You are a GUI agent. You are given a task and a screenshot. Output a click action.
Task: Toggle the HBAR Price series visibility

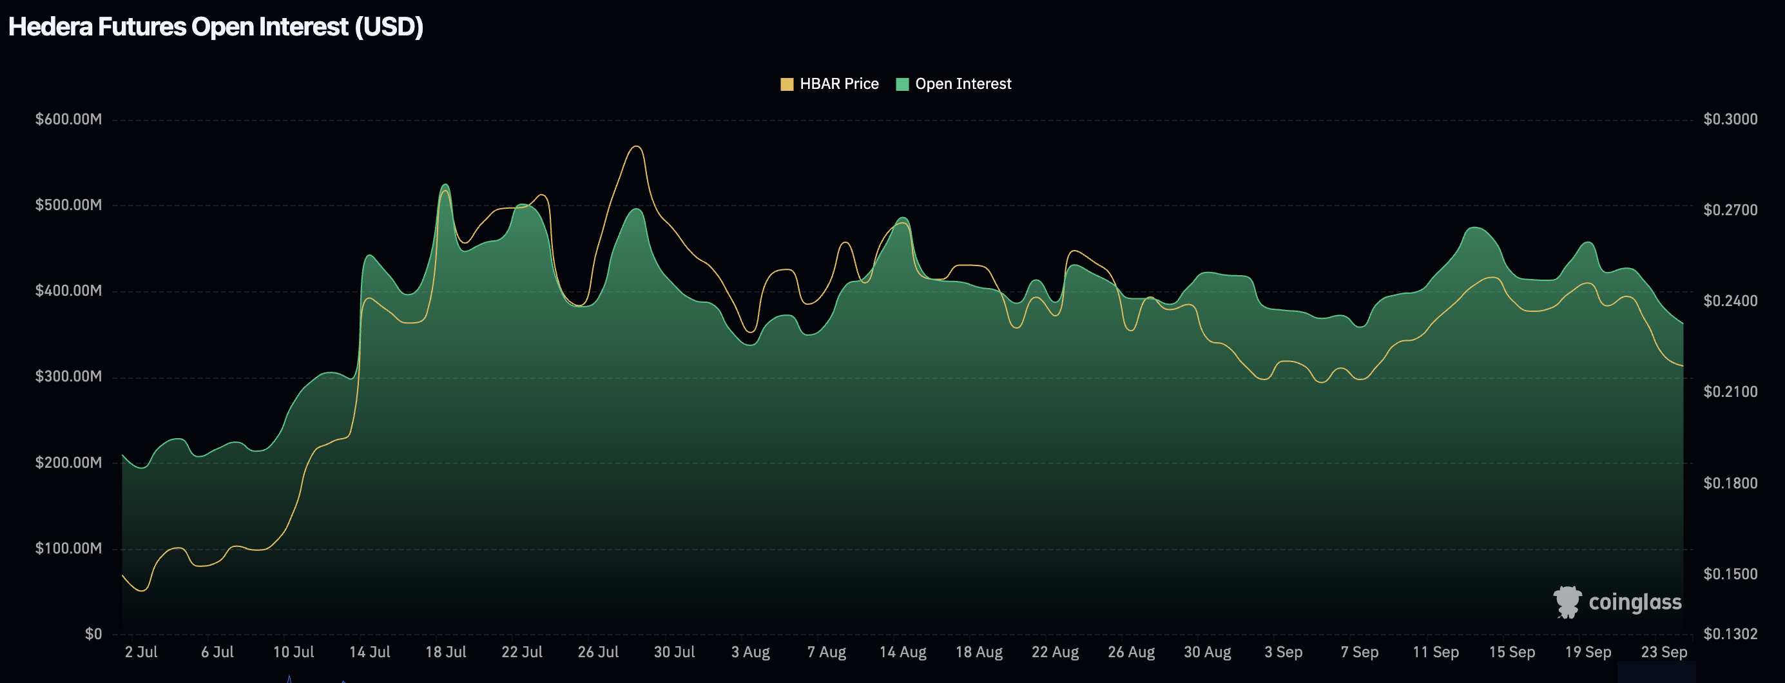tap(838, 83)
